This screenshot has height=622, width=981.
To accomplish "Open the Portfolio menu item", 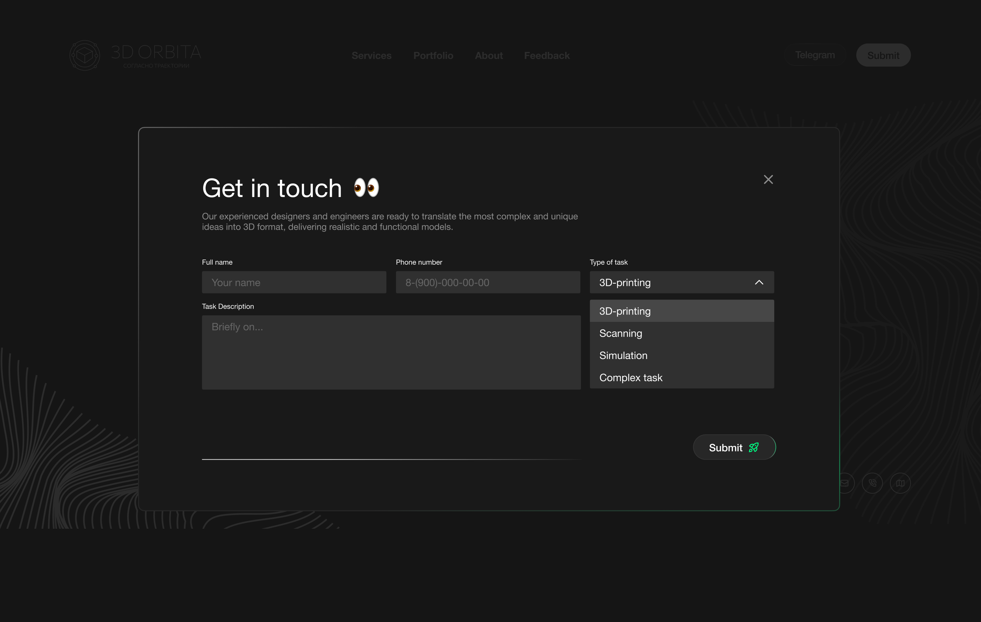I will [433, 55].
